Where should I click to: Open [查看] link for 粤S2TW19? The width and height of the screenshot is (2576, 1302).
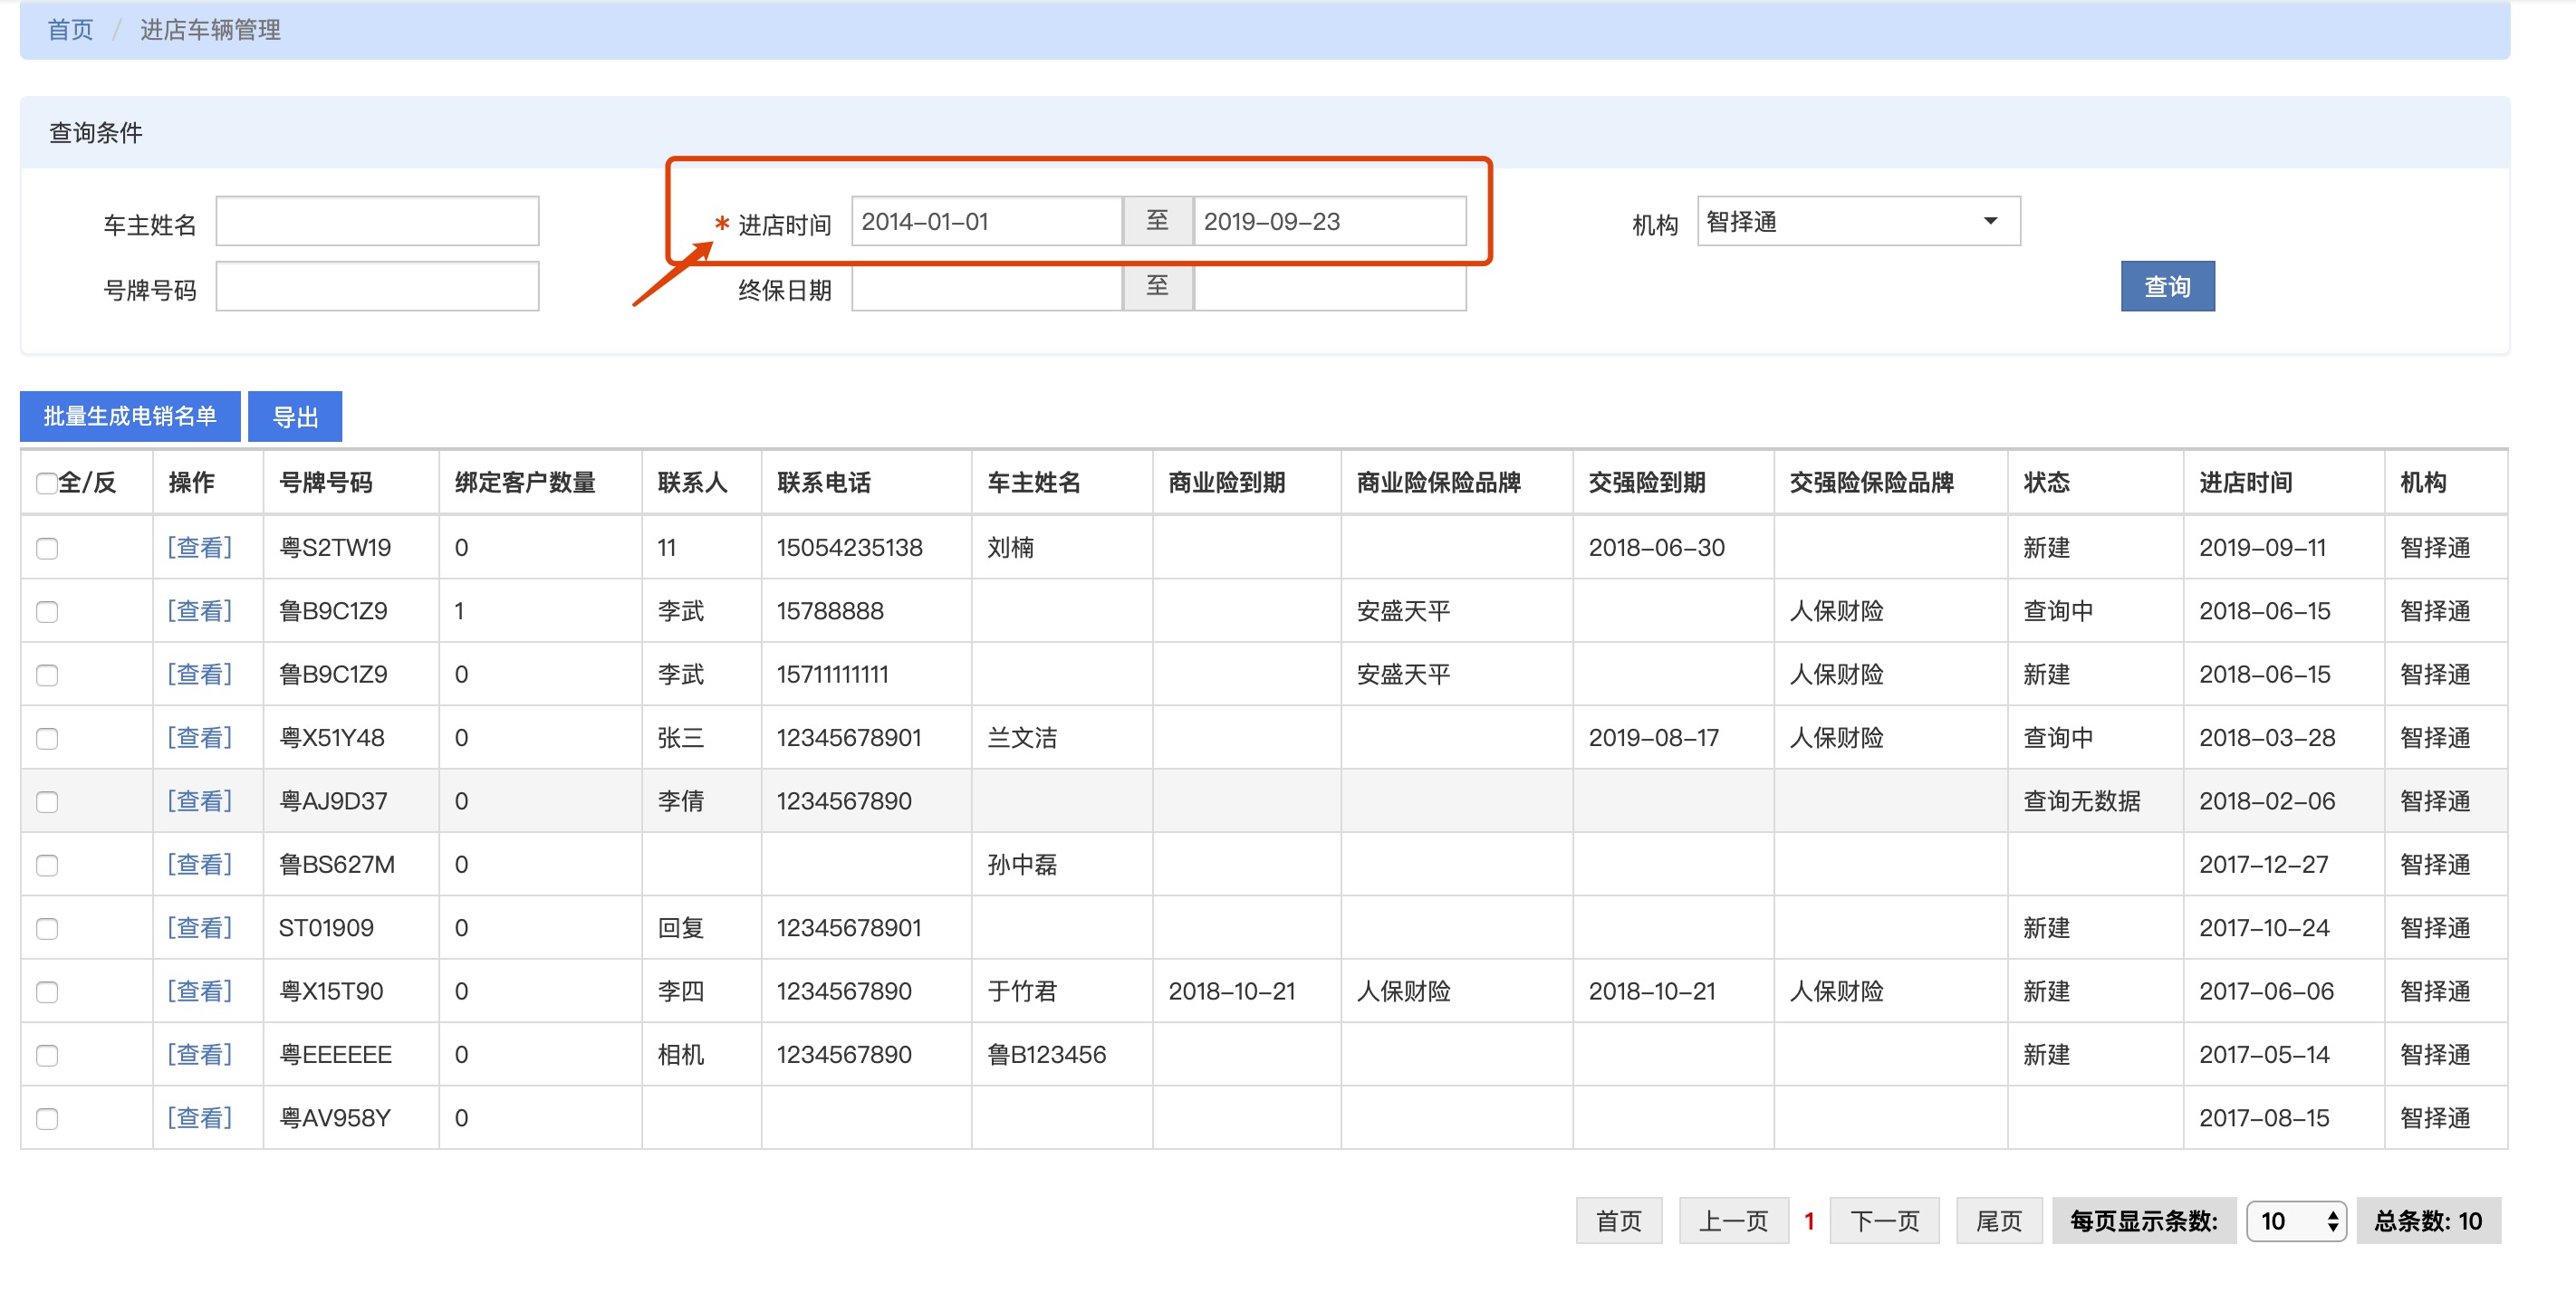(199, 547)
